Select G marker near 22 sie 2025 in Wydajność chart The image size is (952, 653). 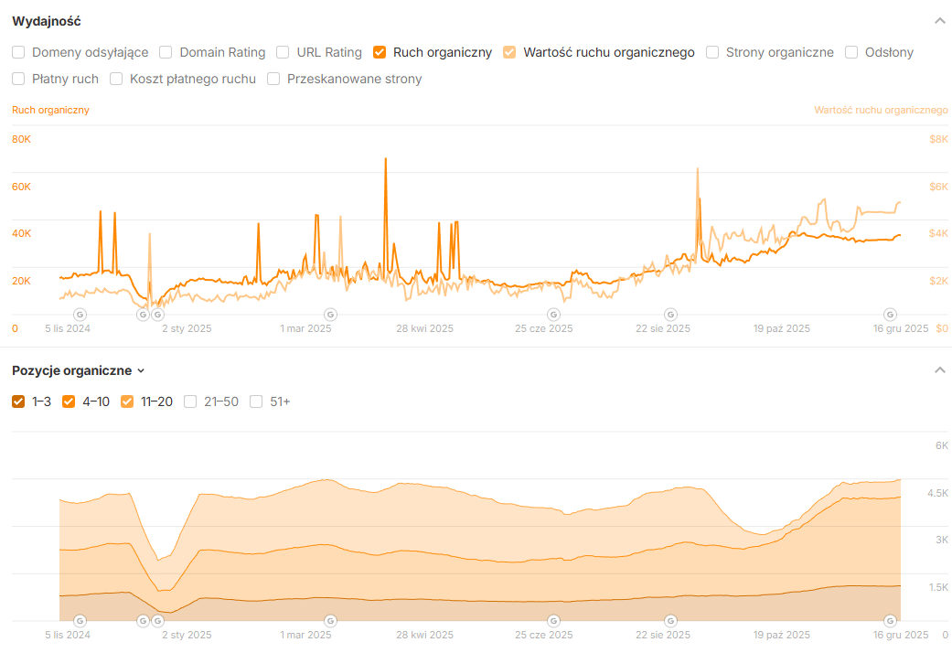(670, 314)
